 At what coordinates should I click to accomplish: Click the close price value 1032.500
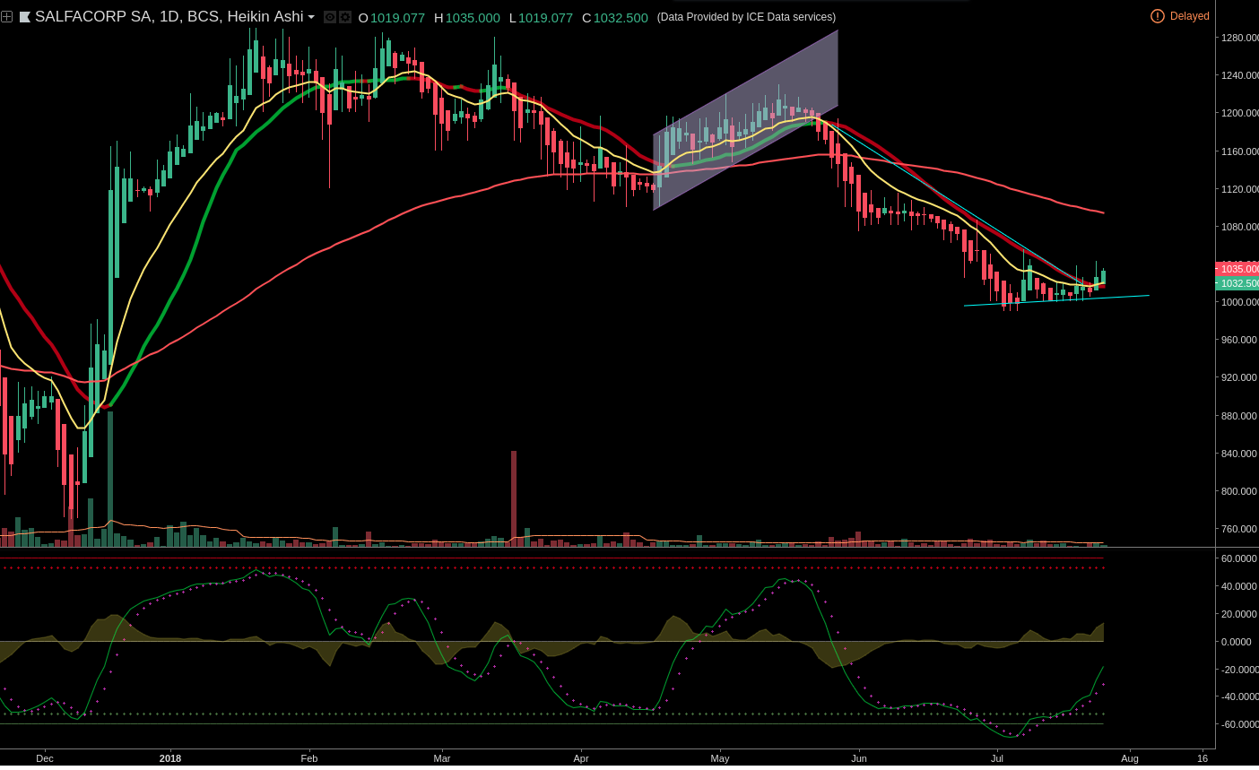621,17
